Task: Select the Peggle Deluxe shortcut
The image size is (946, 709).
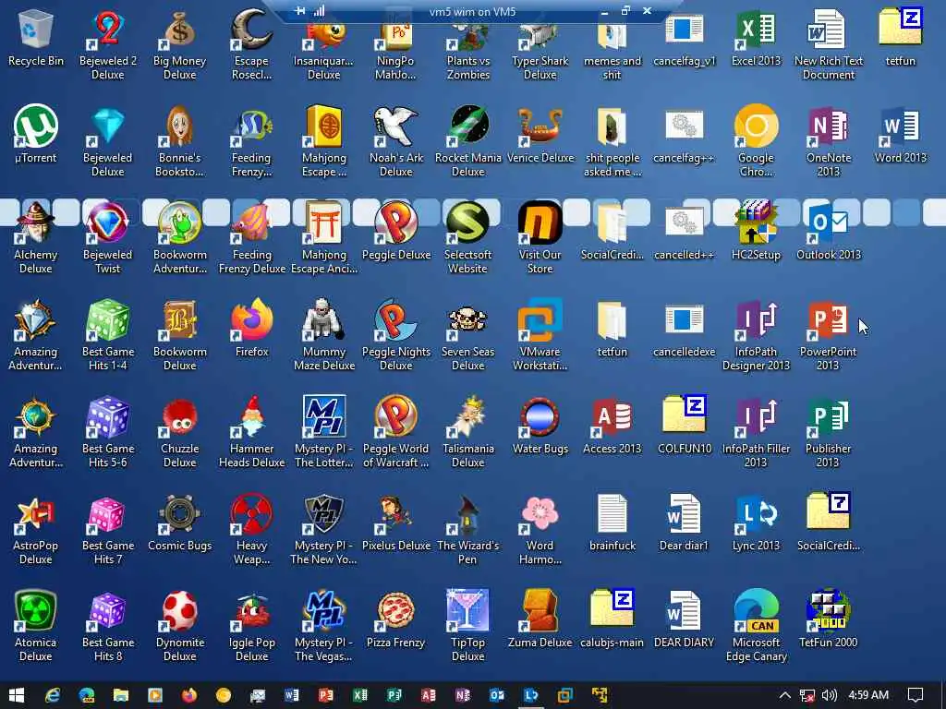Action: [x=396, y=232]
